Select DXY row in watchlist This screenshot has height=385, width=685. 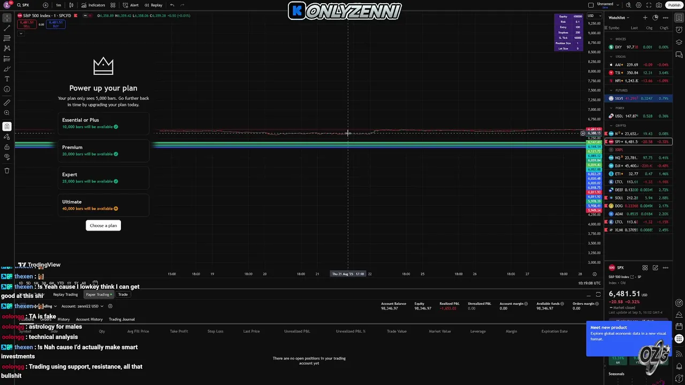[x=639, y=47]
